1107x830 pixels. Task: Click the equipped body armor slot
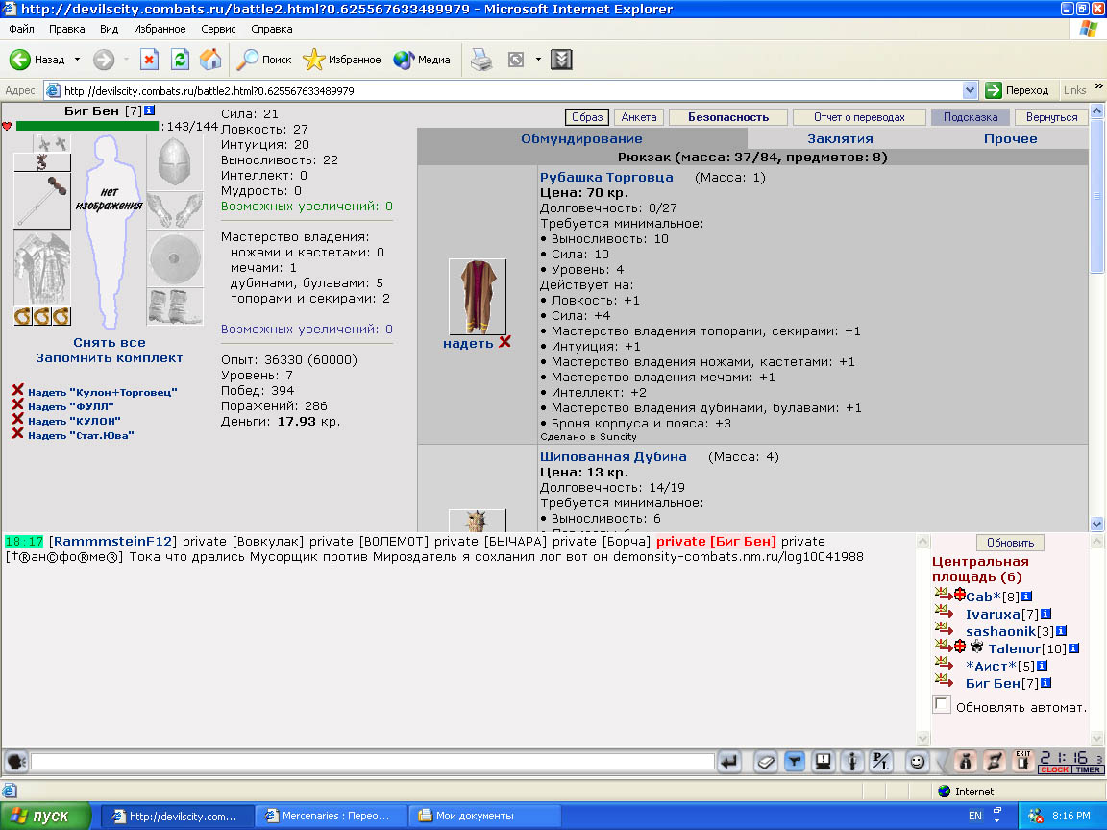click(x=42, y=268)
